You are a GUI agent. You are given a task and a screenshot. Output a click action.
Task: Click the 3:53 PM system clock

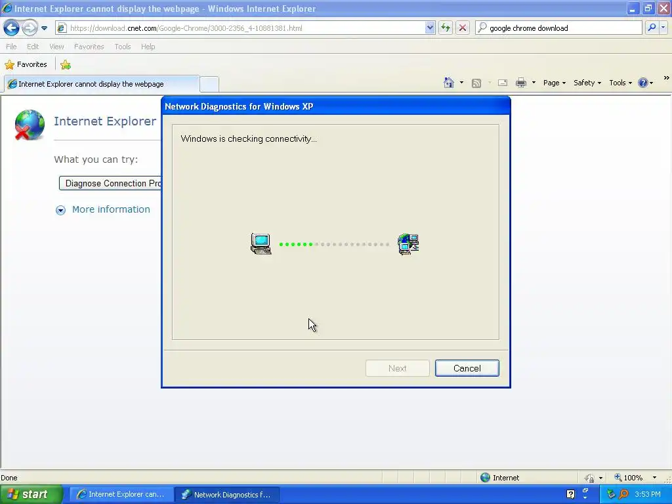tap(648, 494)
